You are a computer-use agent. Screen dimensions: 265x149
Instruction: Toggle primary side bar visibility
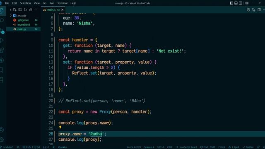pos(231,3)
